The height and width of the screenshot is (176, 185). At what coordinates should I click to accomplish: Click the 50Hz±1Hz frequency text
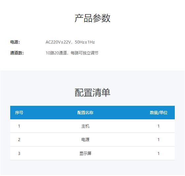click(x=85, y=42)
